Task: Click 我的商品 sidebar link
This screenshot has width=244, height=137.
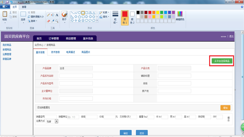Action: point(7,45)
